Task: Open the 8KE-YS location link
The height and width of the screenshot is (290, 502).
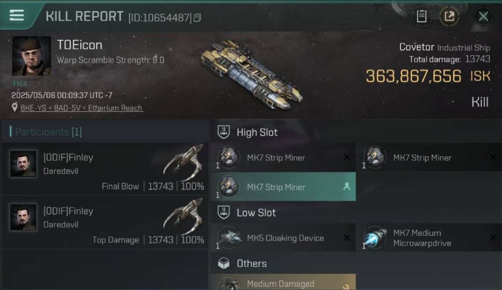Action: click(82, 108)
